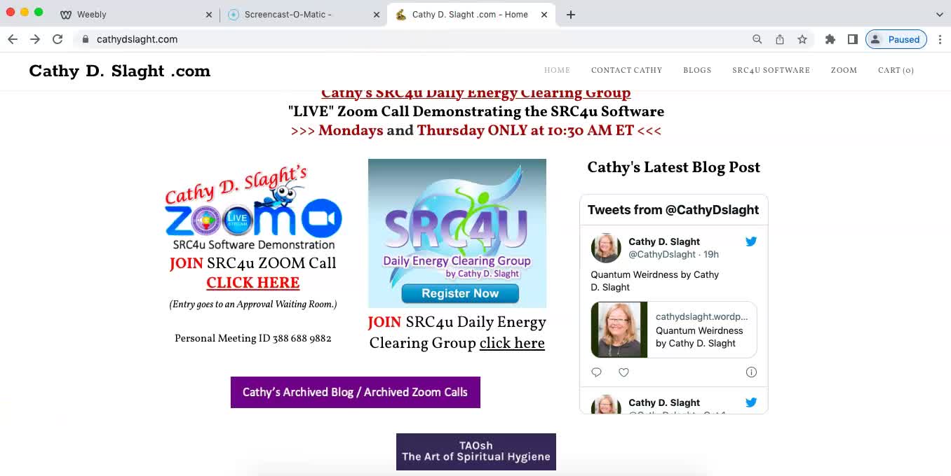Click the tweet info circle icon

[x=751, y=372]
